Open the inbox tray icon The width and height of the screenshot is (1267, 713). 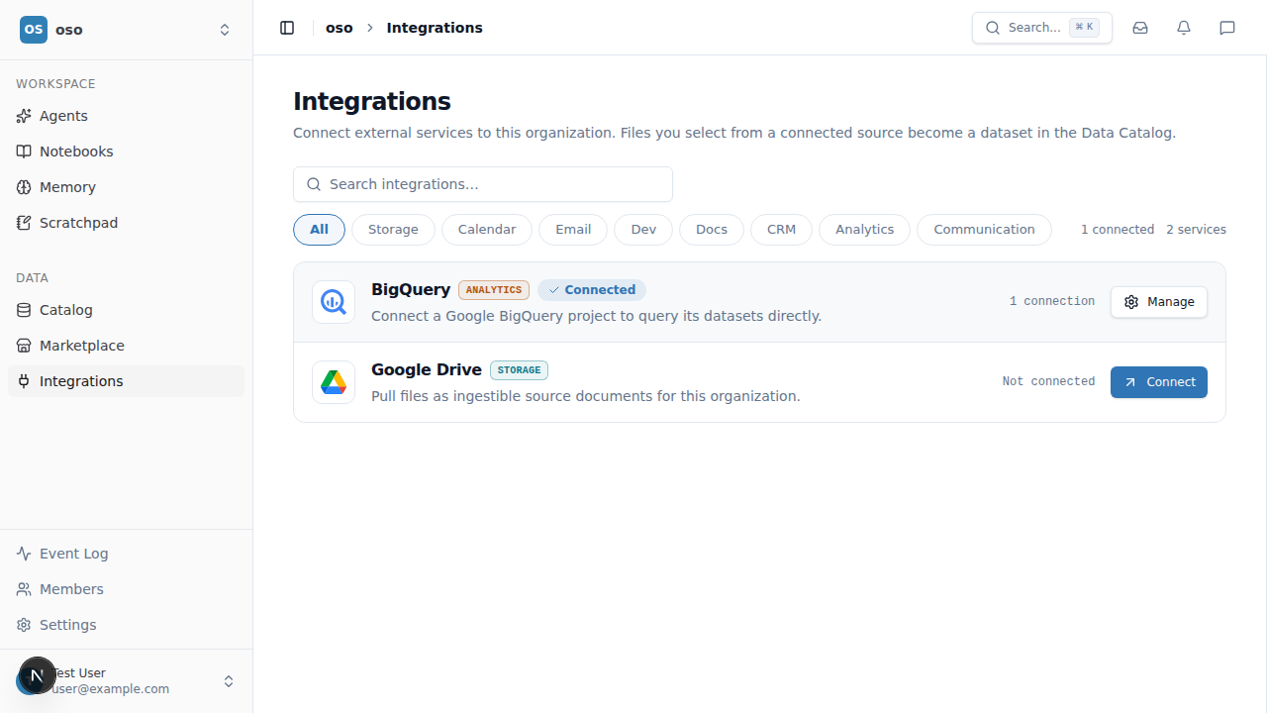pyautogui.click(x=1140, y=28)
